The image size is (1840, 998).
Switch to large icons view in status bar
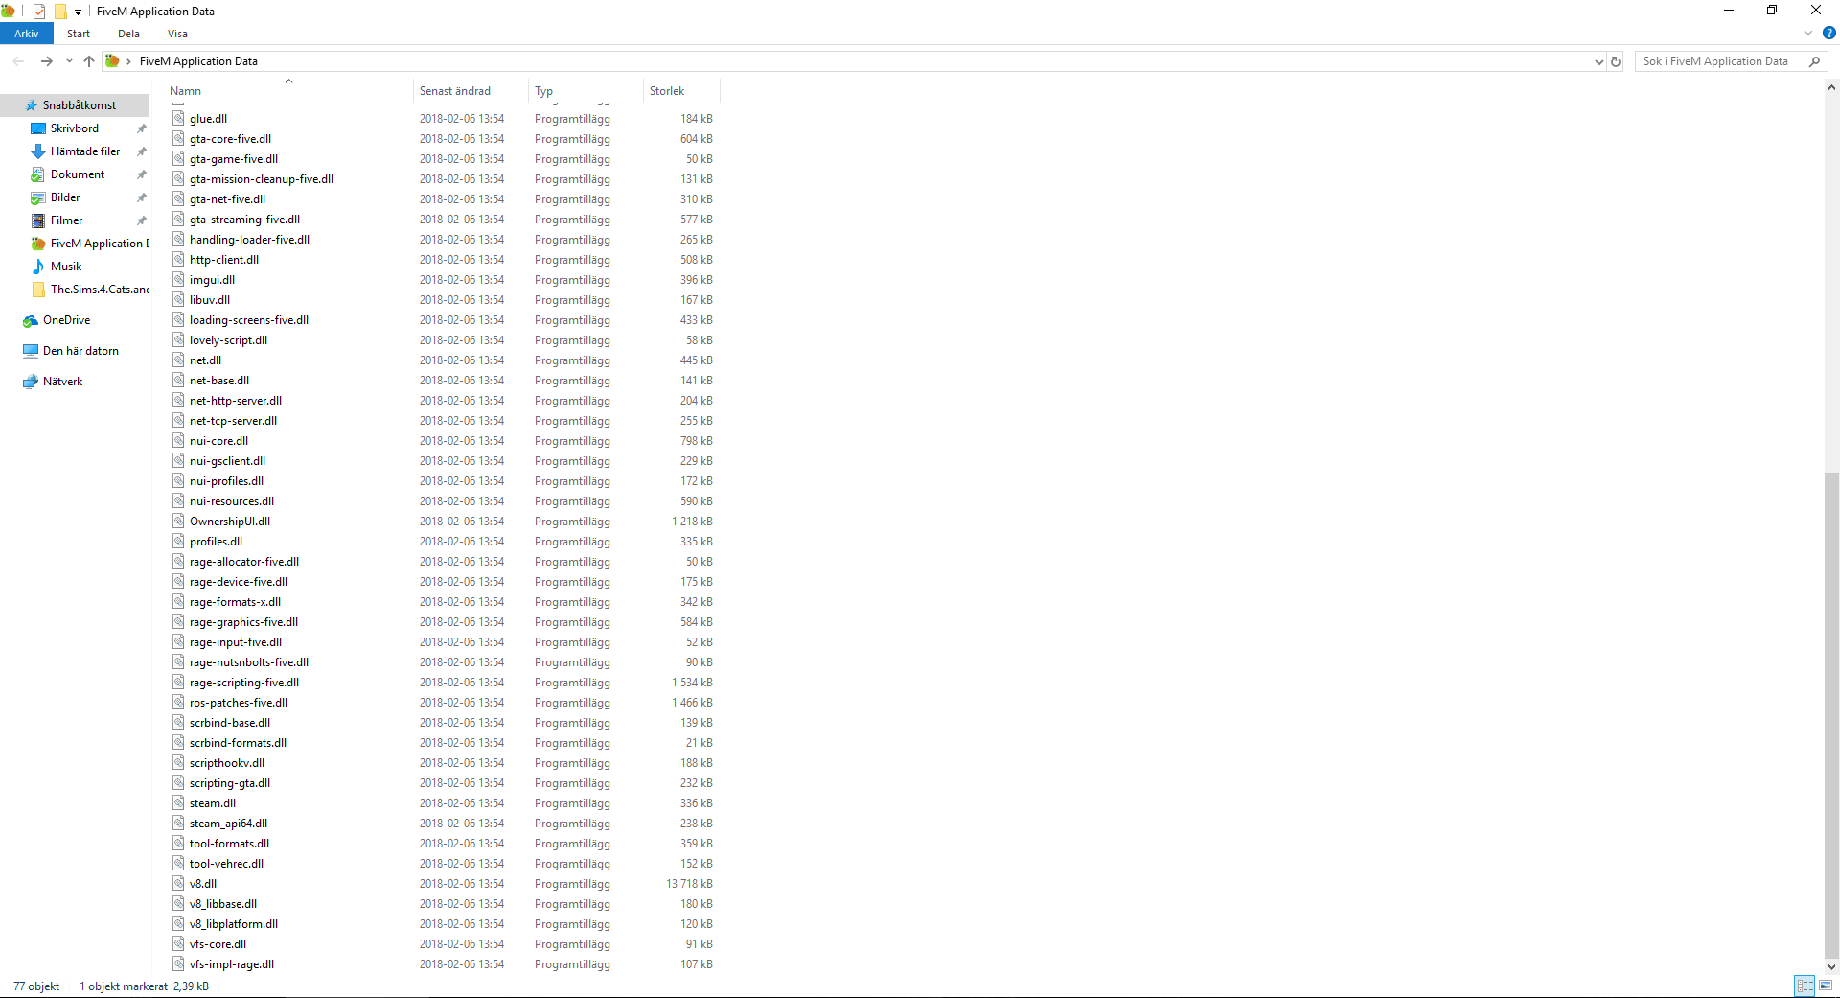pos(1826,986)
